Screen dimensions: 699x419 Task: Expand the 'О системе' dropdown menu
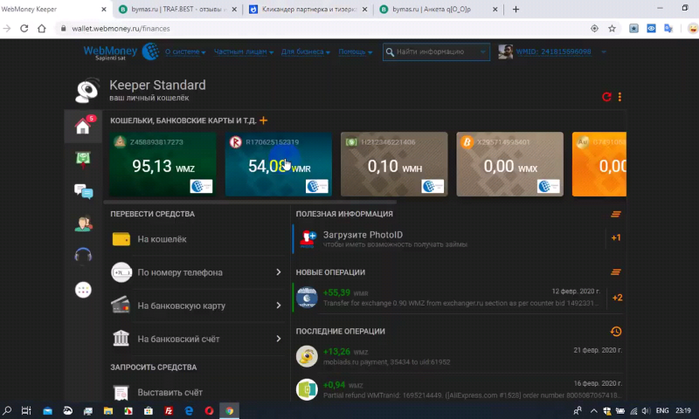(185, 52)
